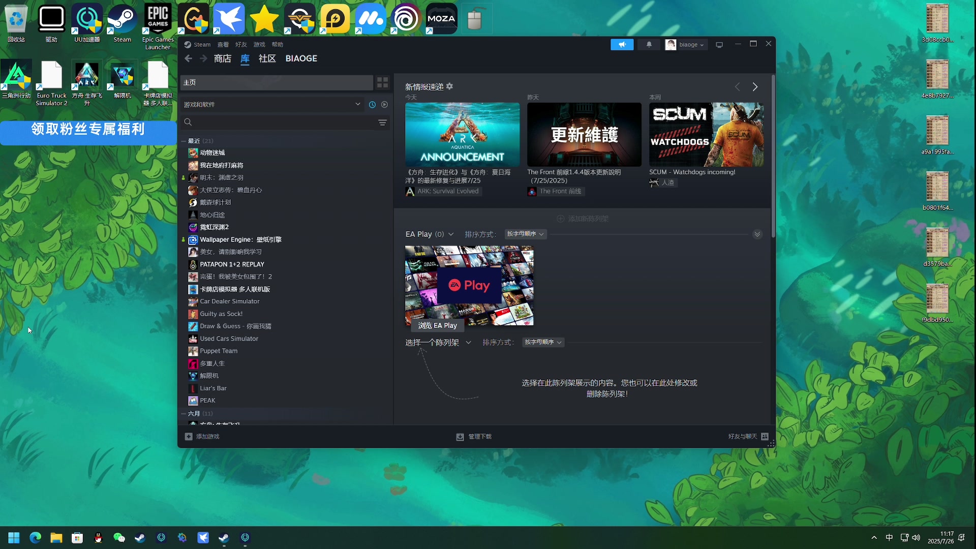Image resolution: width=976 pixels, height=549 pixels.
Task: Click the library main vertical scrollbar
Action: [x=773, y=157]
